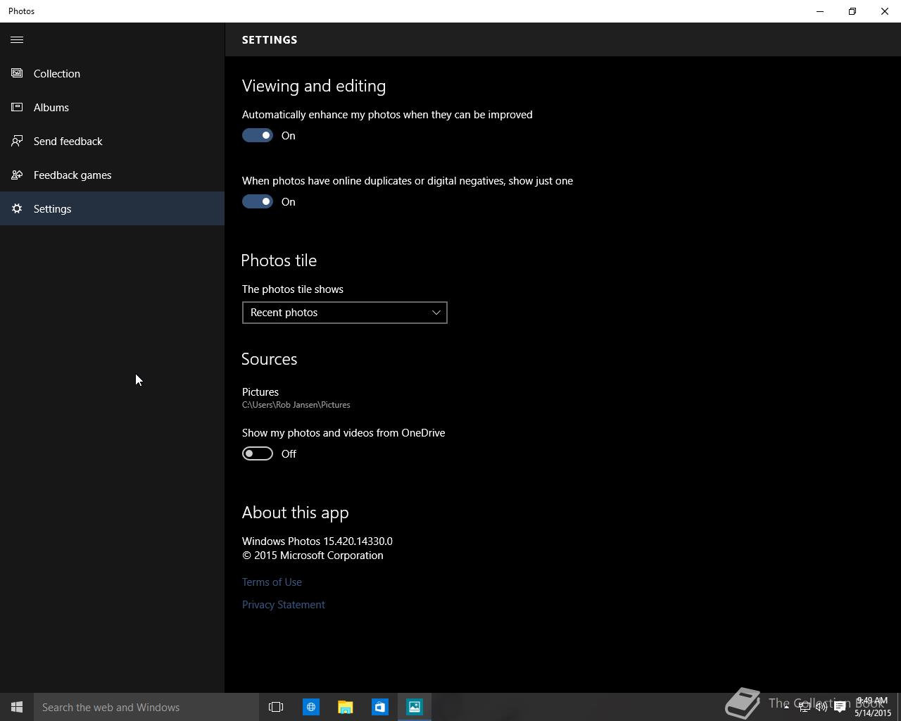Open the Windows Start button
The width and height of the screenshot is (901, 721).
17,707
